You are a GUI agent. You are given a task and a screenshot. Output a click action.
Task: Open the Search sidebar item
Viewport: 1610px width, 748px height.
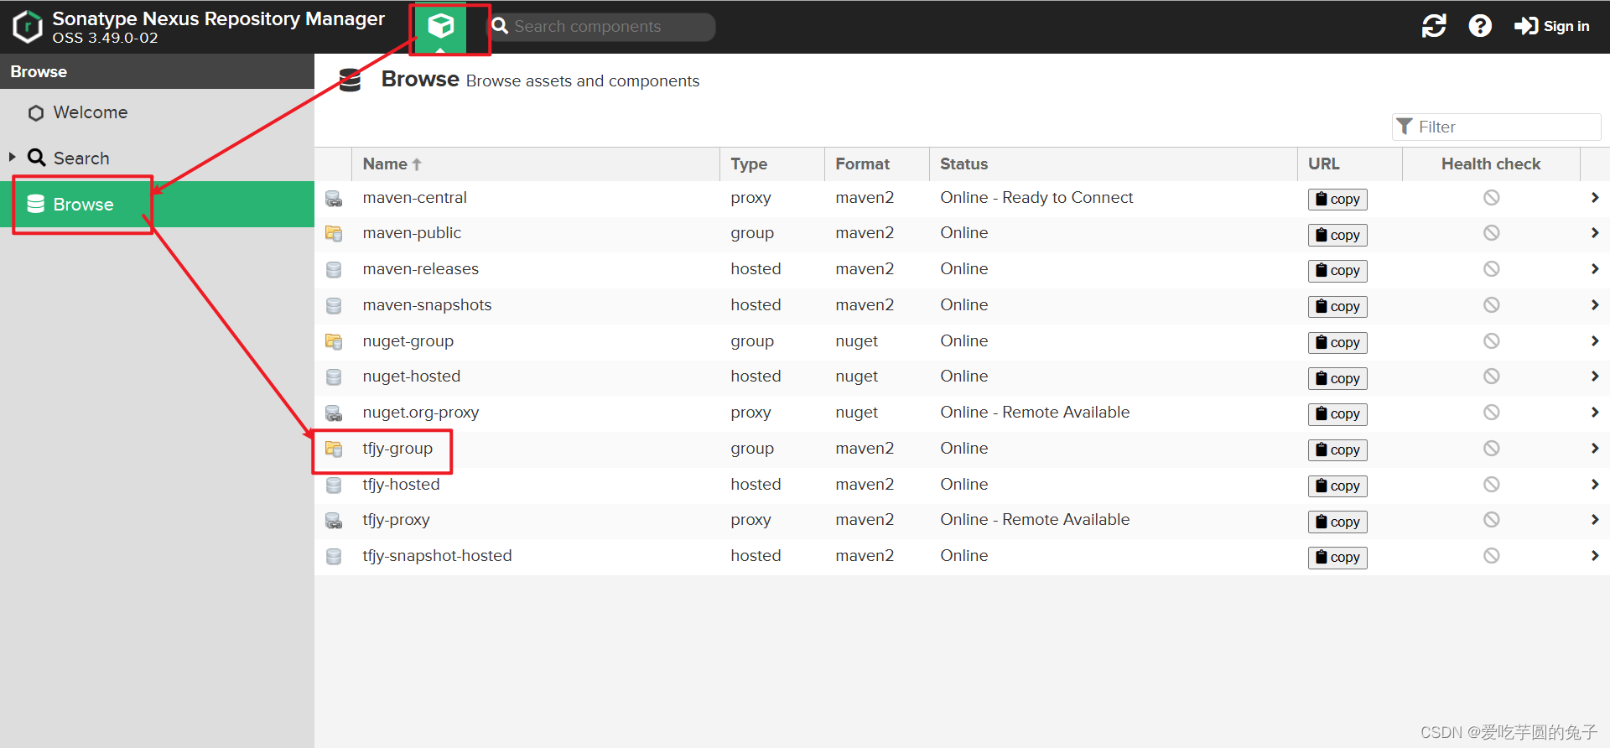point(157,158)
